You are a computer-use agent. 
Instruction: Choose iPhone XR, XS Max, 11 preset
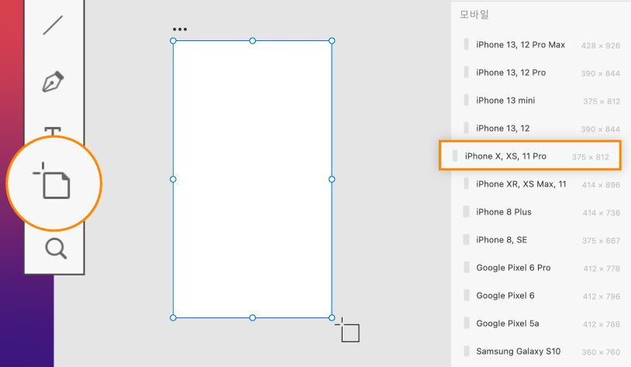pyautogui.click(x=521, y=184)
